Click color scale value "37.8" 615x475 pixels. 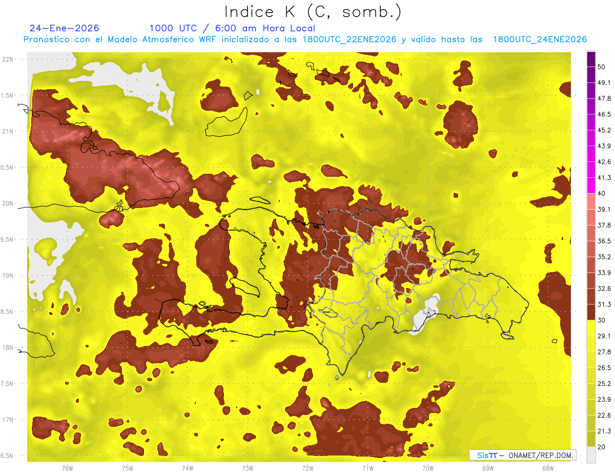604,225
